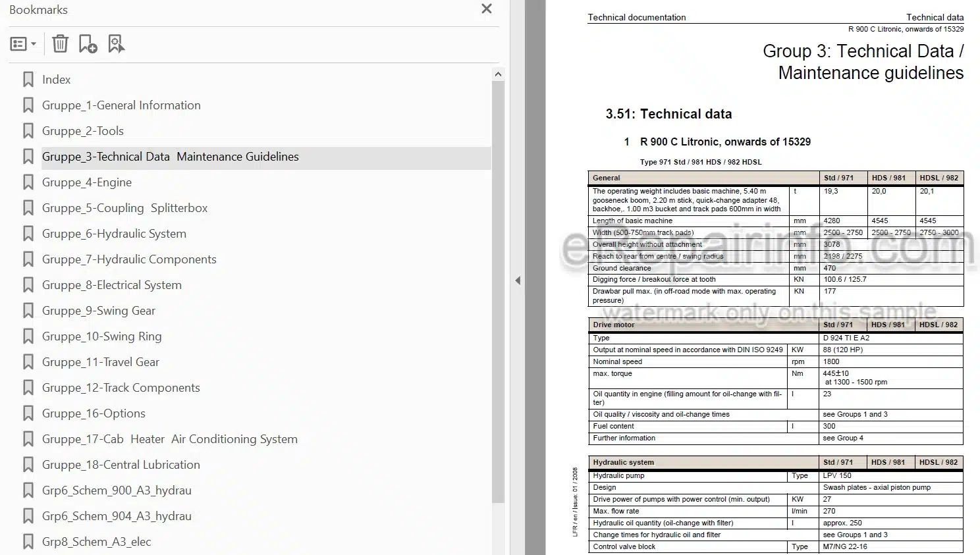
Task: Click bookmark icon beside Gruppe_12-Track Components
Action: pos(28,388)
